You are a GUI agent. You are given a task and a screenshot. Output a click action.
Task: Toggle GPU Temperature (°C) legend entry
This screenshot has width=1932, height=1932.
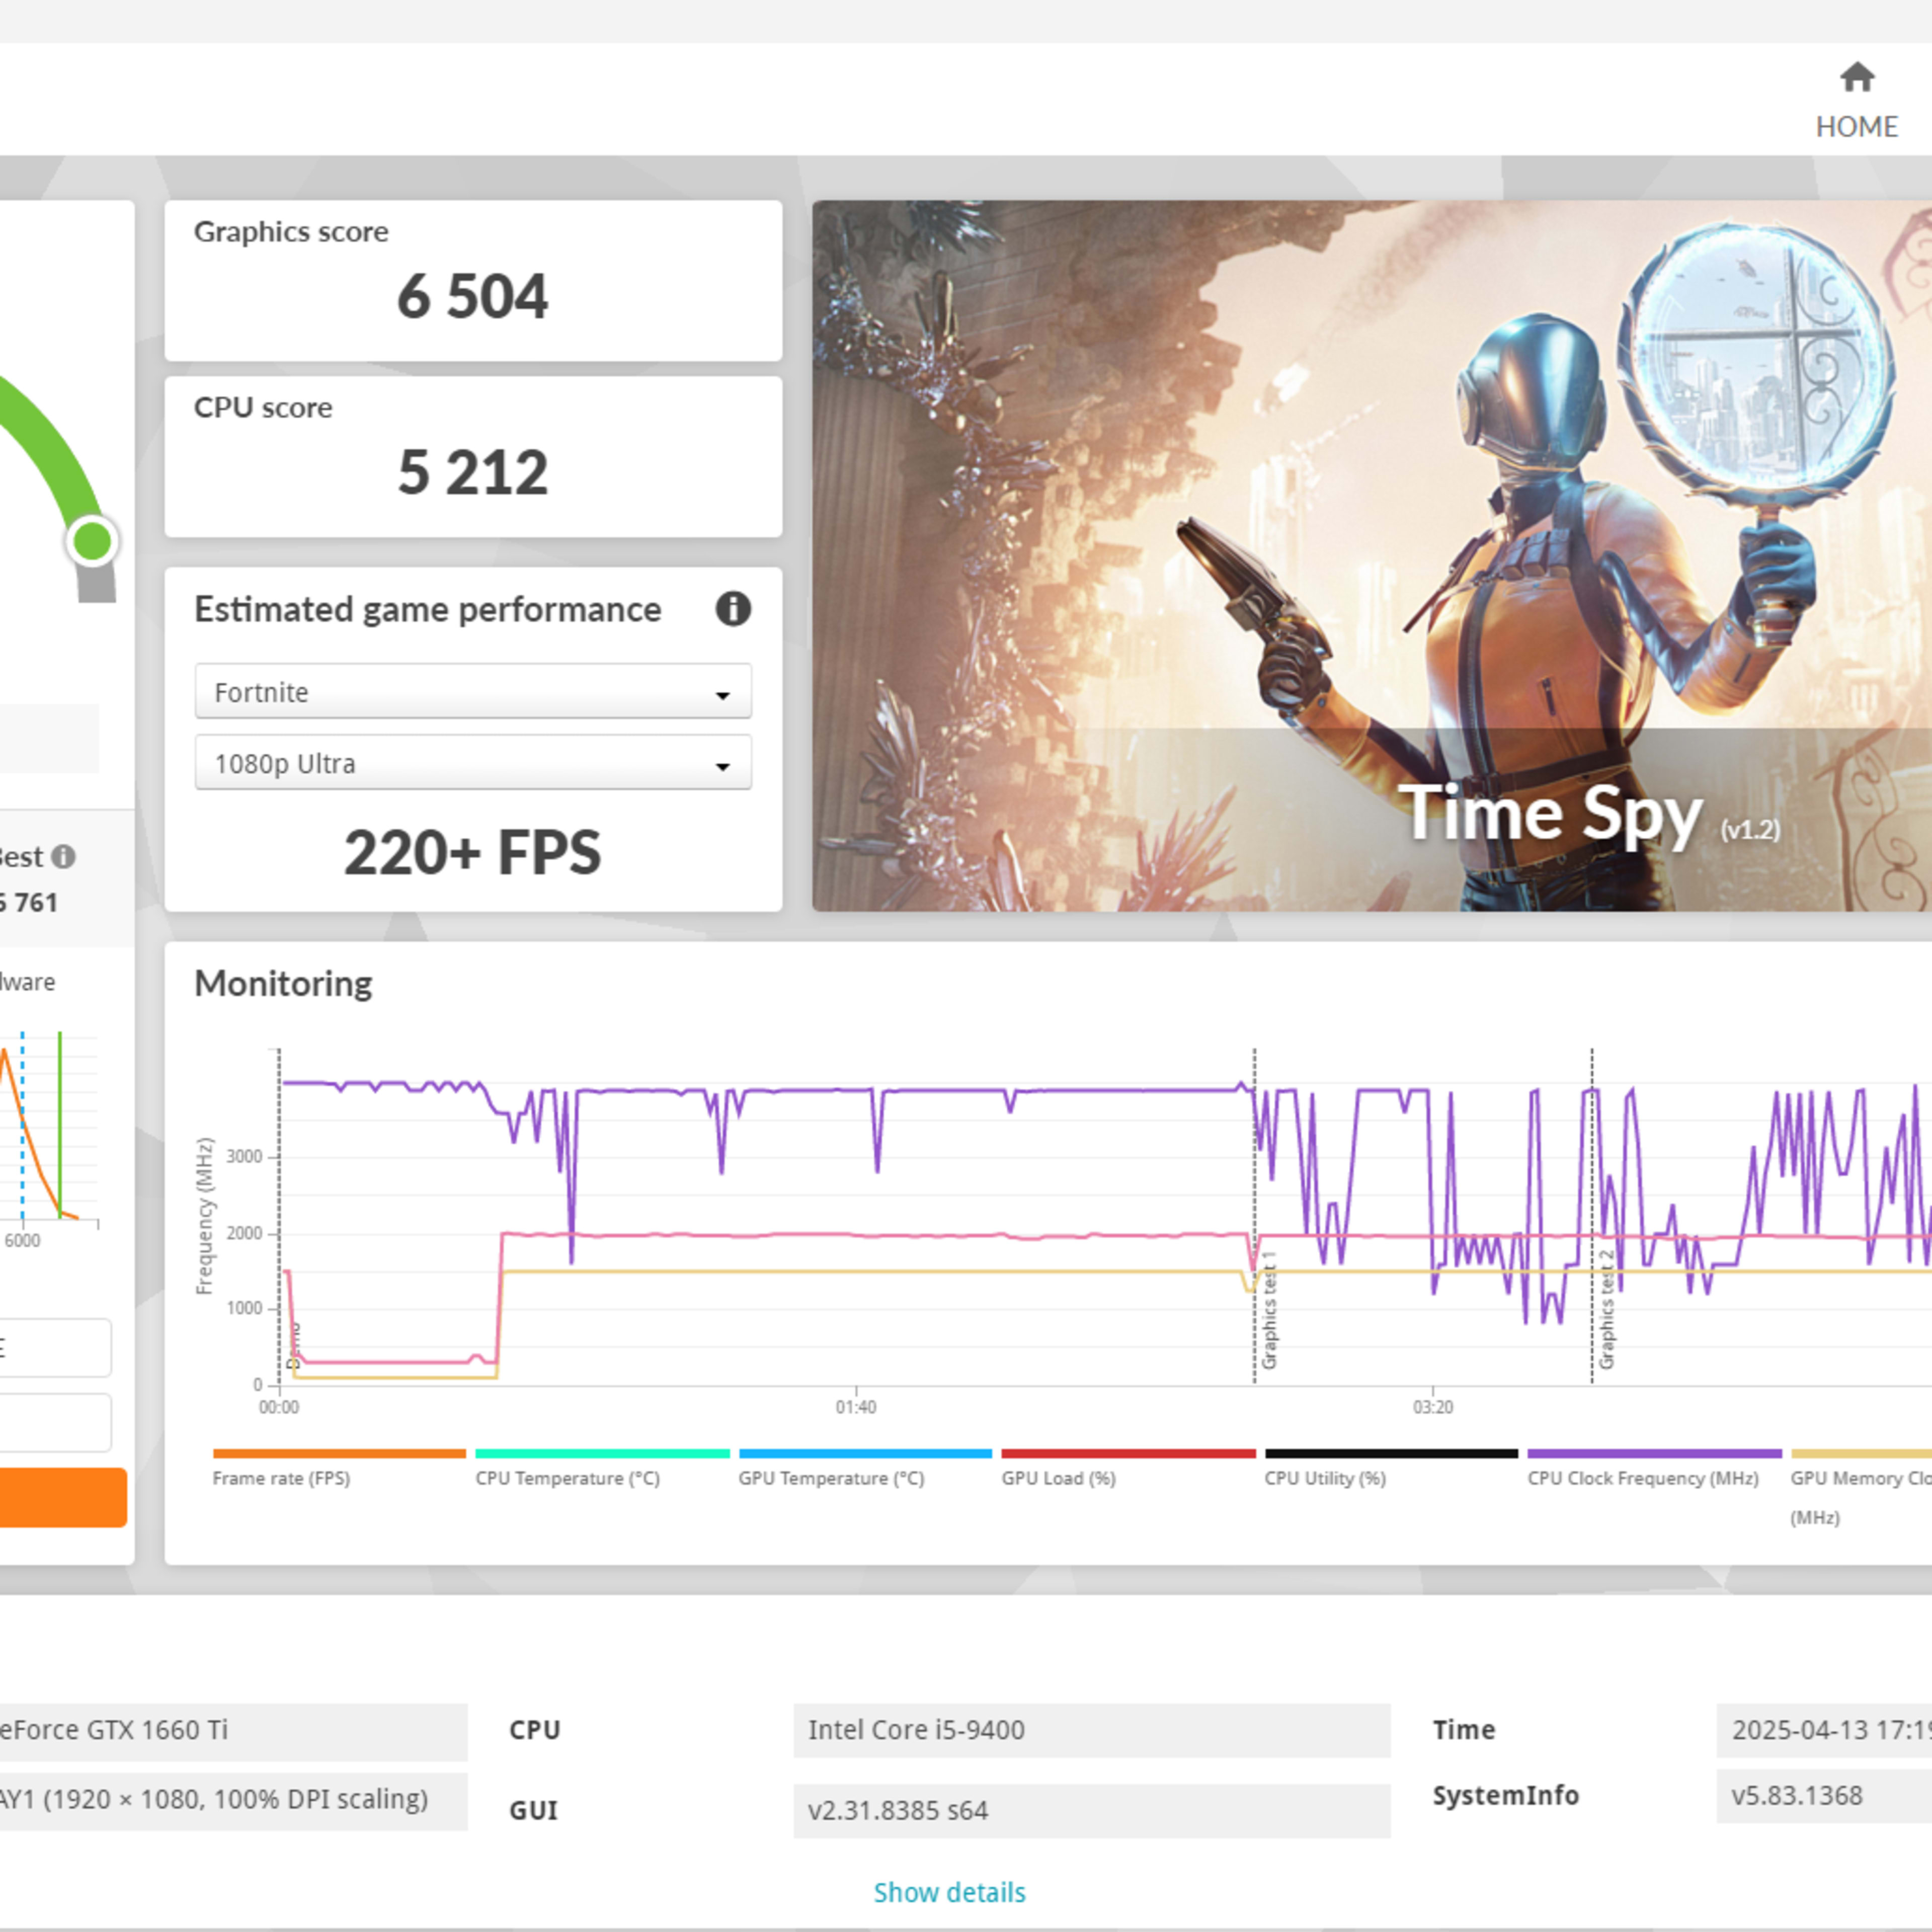tap(865, 1468)
